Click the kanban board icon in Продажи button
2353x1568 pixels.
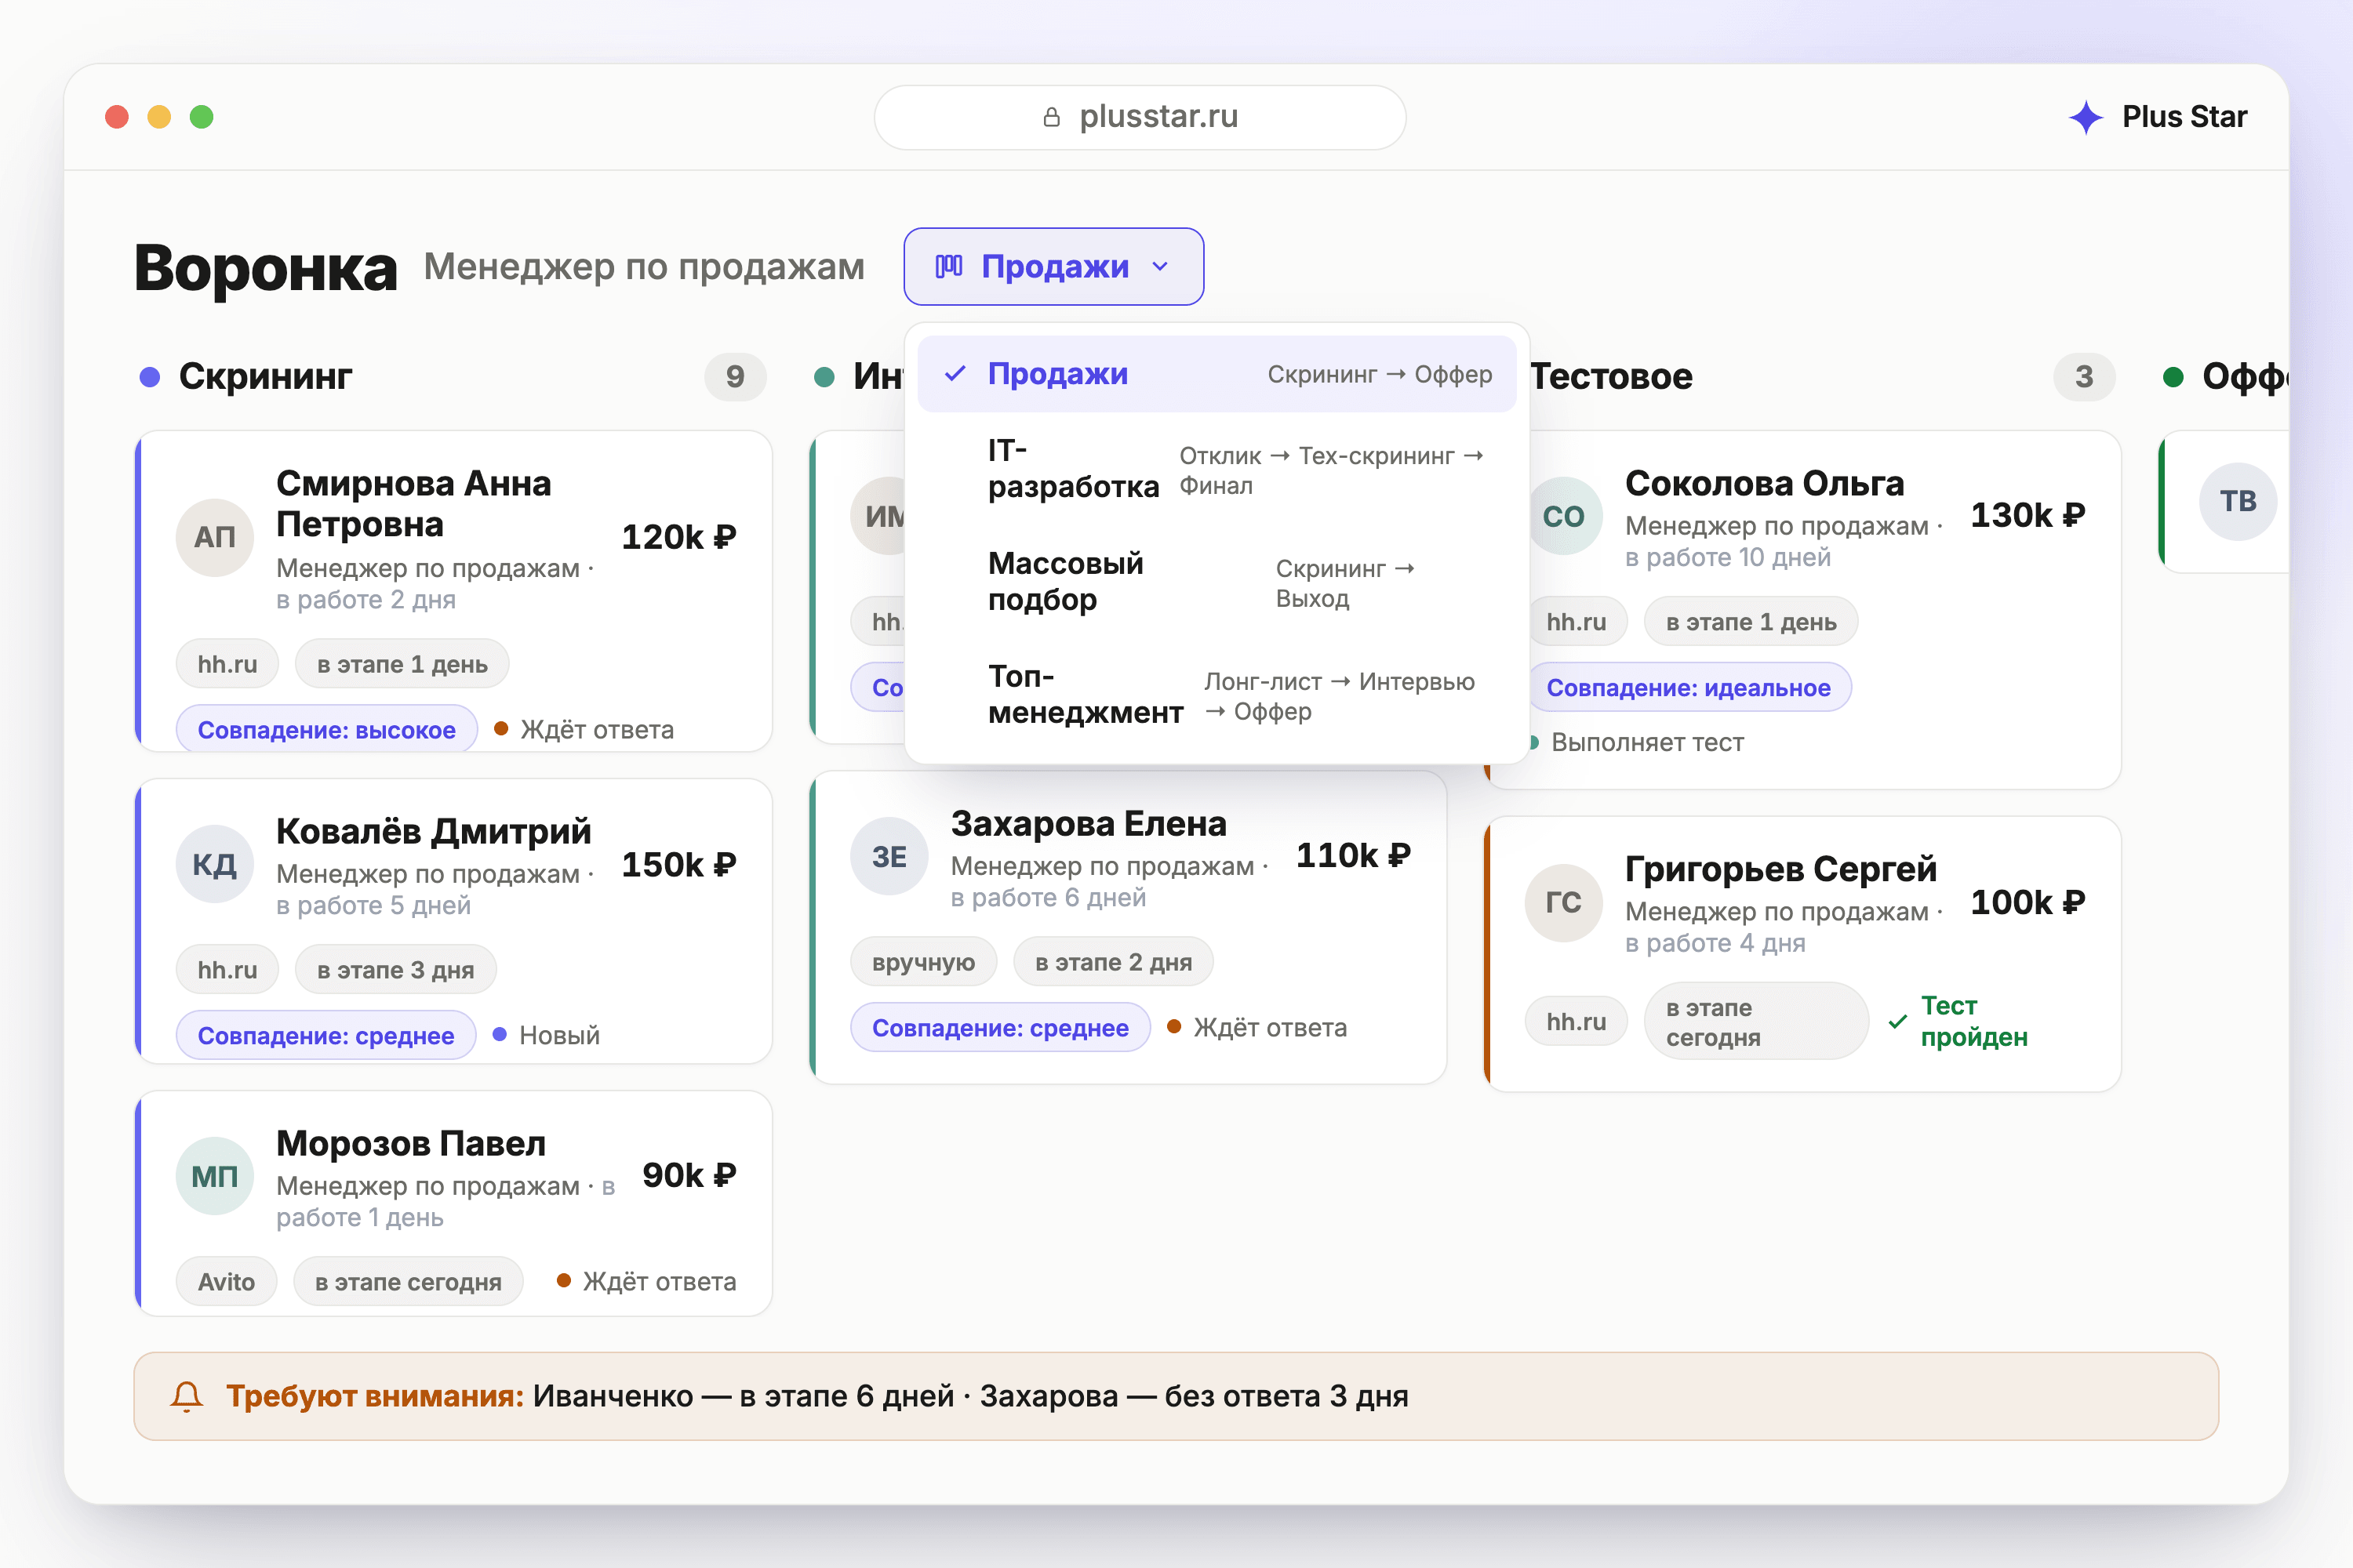948,266
